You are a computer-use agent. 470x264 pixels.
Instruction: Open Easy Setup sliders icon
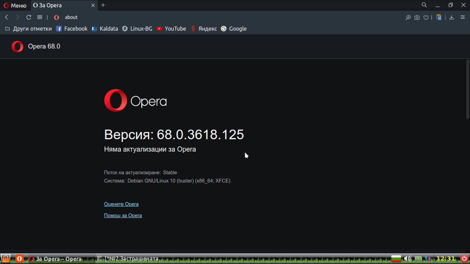point(463,17)
